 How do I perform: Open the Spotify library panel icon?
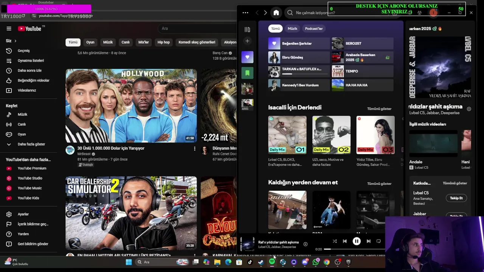coord(247,29)
